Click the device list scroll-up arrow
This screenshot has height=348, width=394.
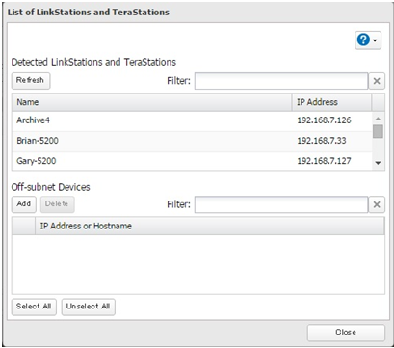coord(378,119)
